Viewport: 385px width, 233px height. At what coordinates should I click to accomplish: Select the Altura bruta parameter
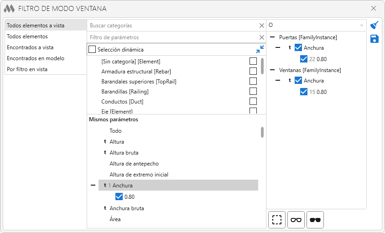point(124,153)
